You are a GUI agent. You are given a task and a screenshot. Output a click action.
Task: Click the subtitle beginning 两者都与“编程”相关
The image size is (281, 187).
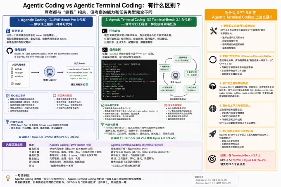pos(98,12)
